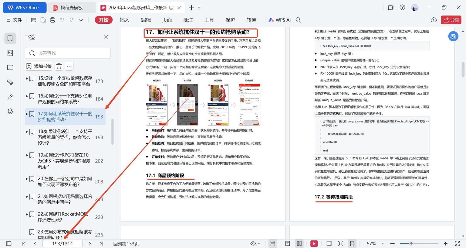The image size is (466, 248).
Task: Open the 文件 menu
Action: pos(14,20)
